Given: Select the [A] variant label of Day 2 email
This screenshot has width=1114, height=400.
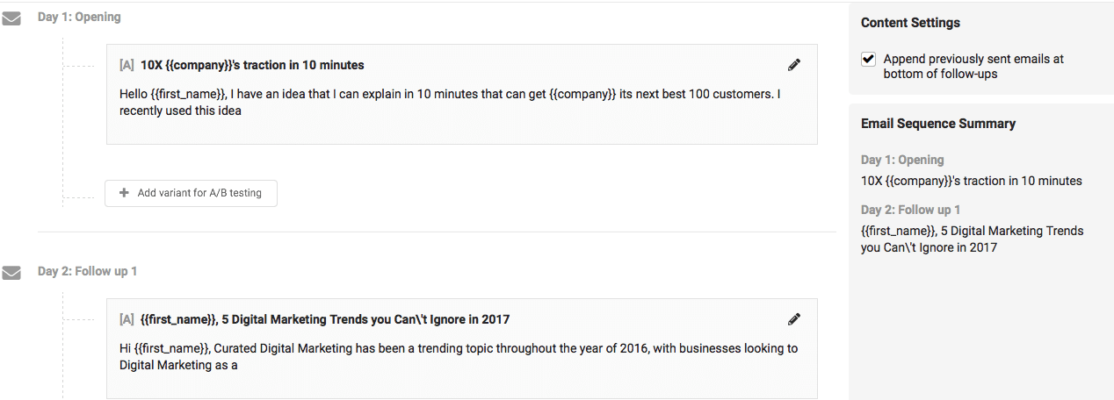Looking at the screenshot, I should click(127, 319).
